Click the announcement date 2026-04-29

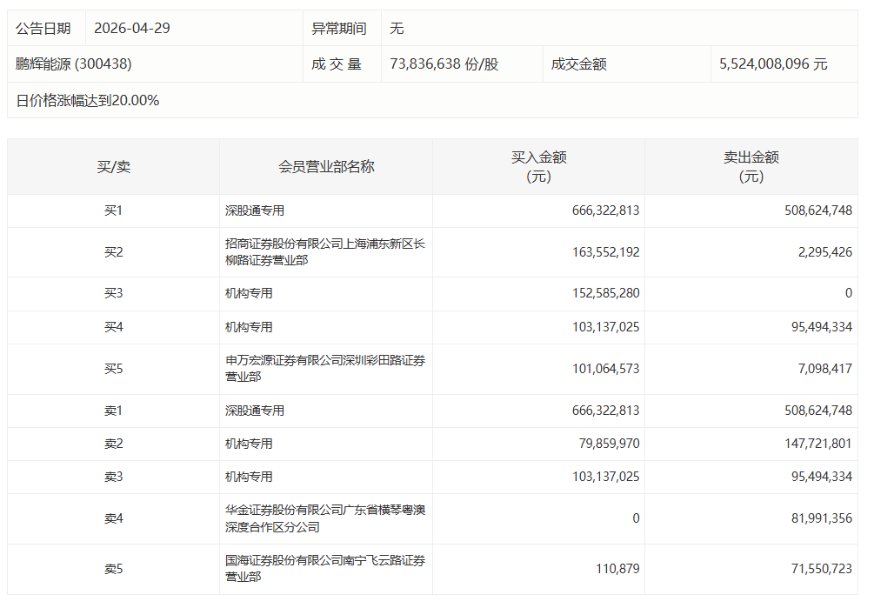pos(132,28)
